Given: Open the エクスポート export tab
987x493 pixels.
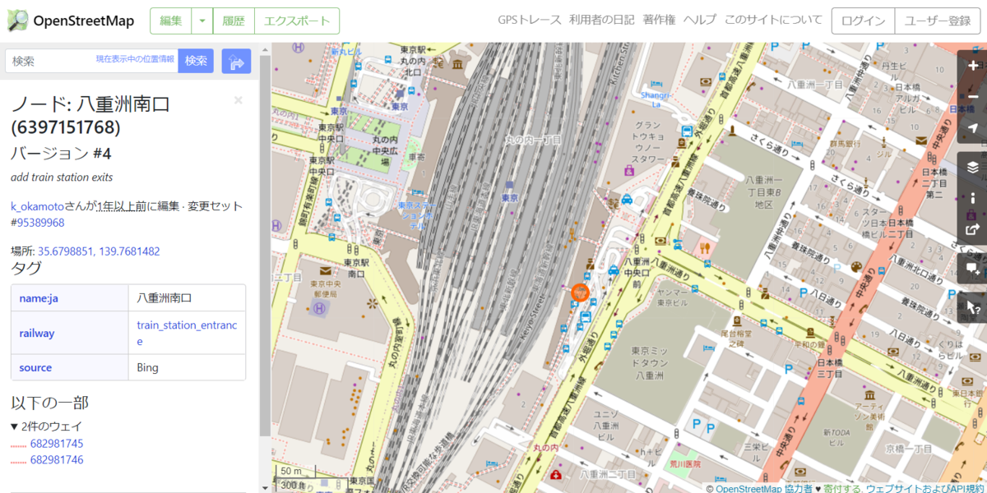Looking at the screenshot, I should pos(296,21).
